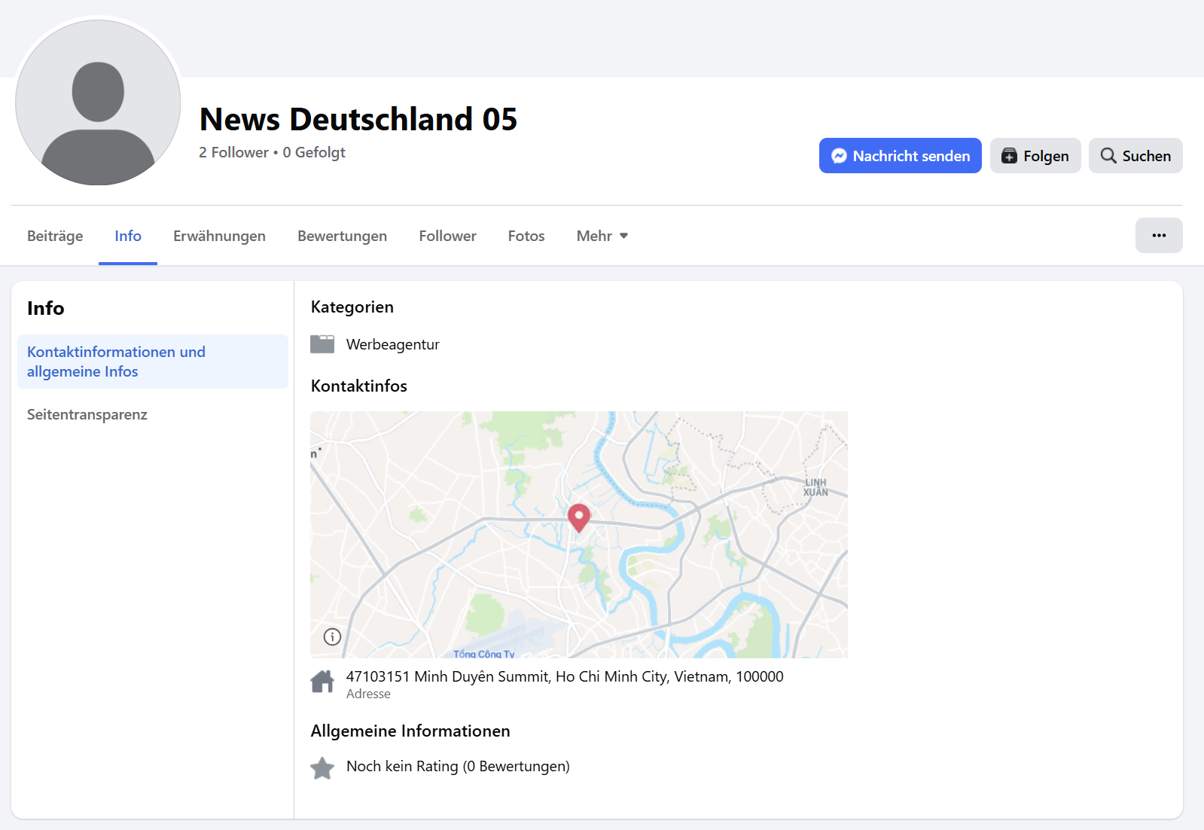The height and width of the screenshot is (830, 1204).
Task: Click the house icon next to address
Action: [322, 682]
